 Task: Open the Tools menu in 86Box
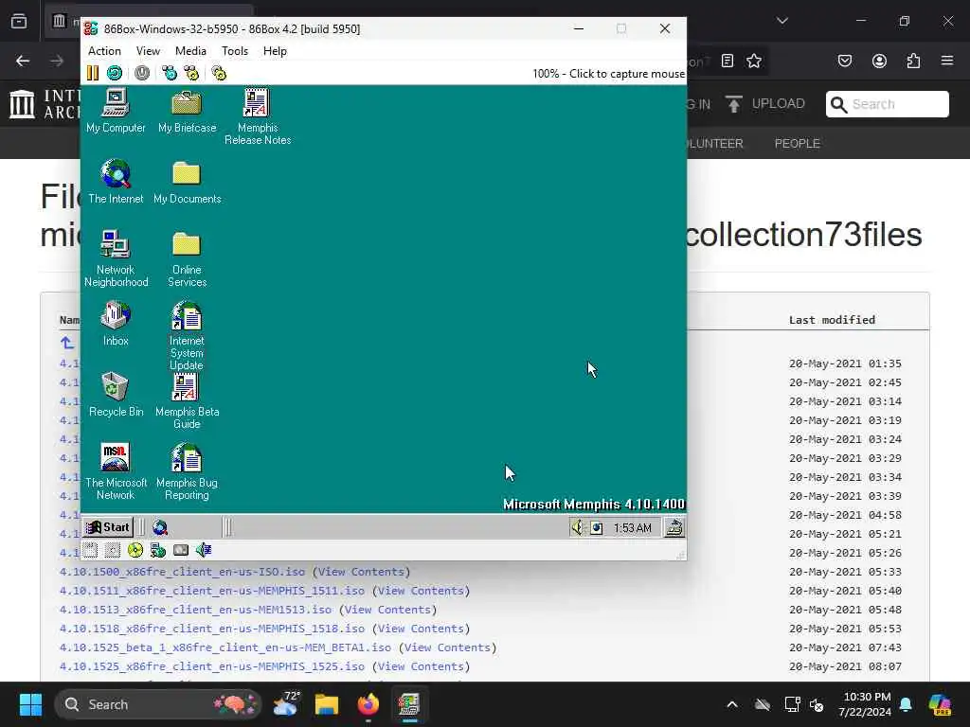click(x=235, y=51)
